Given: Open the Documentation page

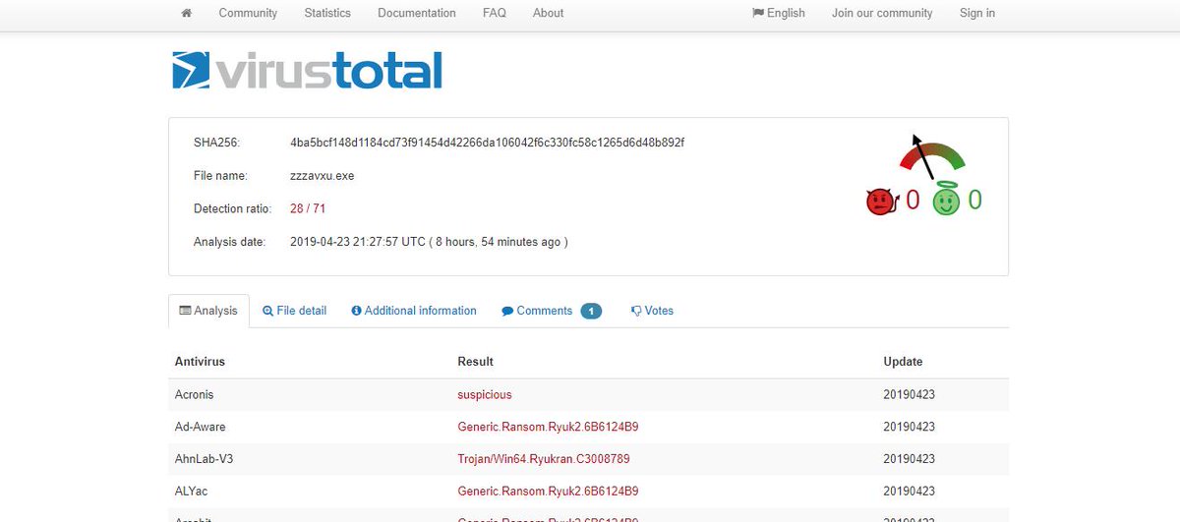Looking at the screenshot, I should point(417,13).
